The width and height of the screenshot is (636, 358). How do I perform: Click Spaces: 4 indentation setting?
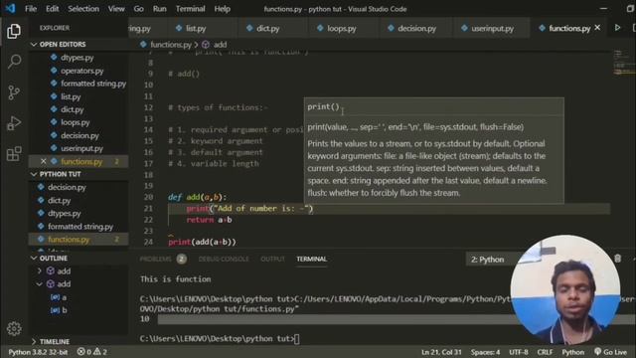tap(485, 352)
